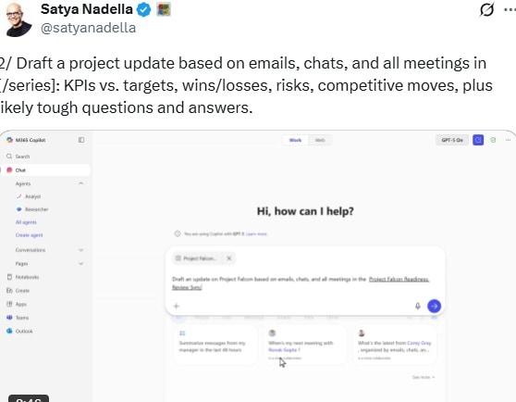Click the Create agent link
The image size is (516, 402).
tap(29, 235)
